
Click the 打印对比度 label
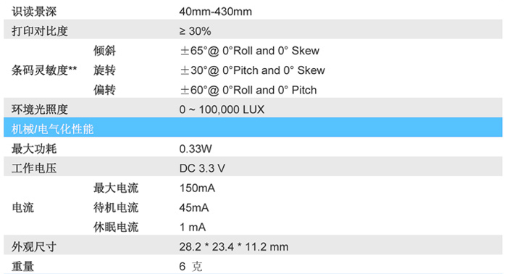coord(40,31)
